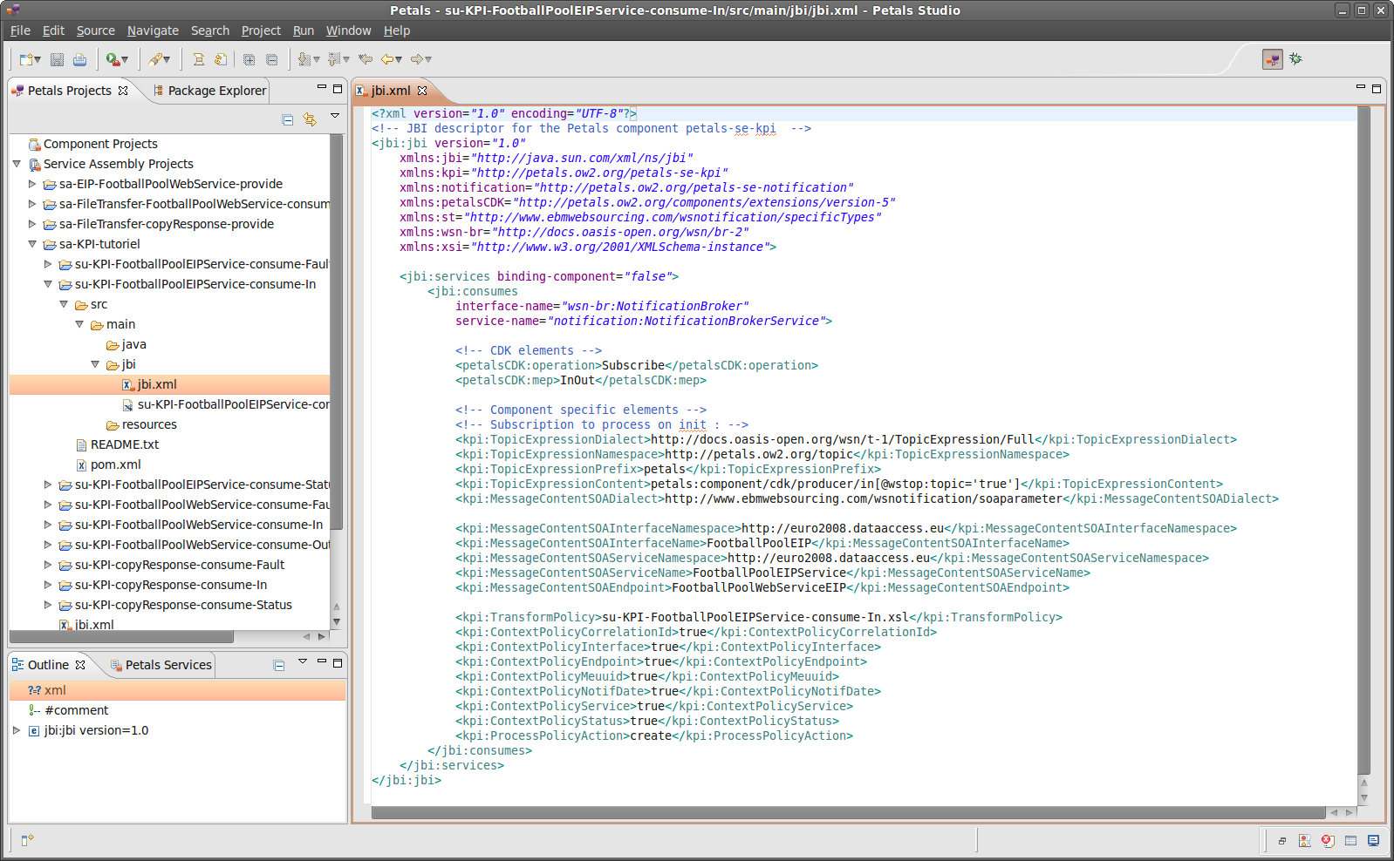
Task: Select pom.xml in the project tree
Action: point(115,464)
